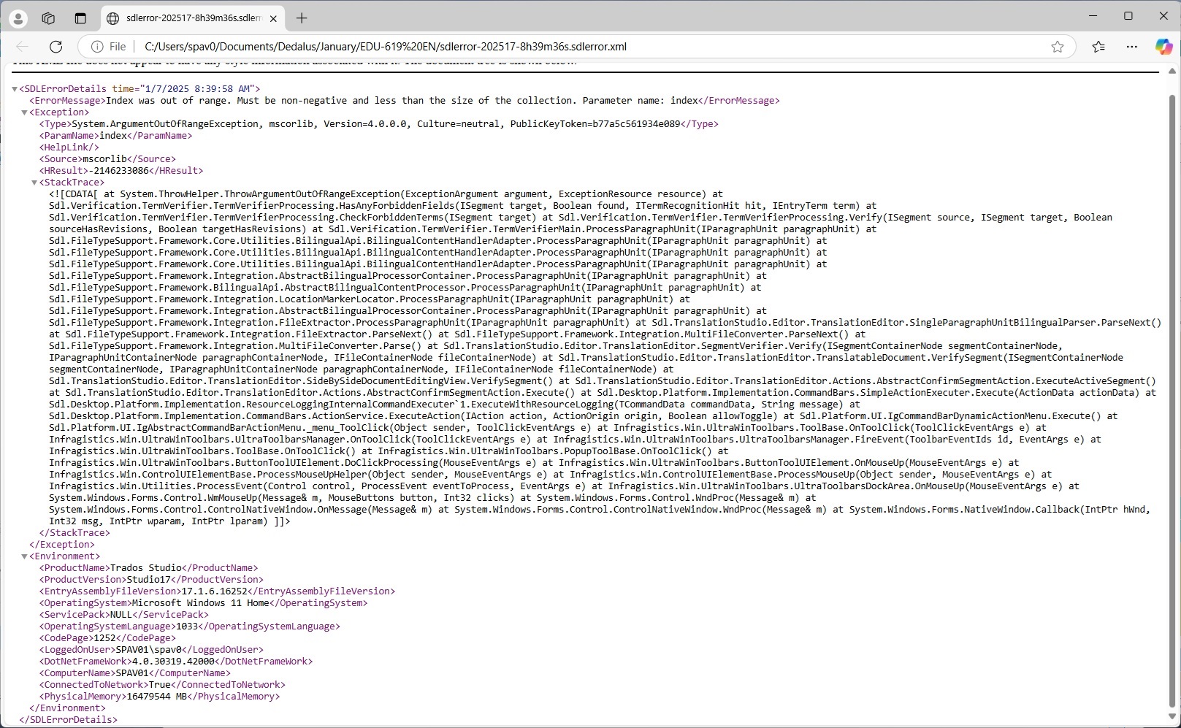Click the ProductName 'Trados Studio' value
This screenshot has height=728, width=1181.
pyautogui.click(x=145, y=568)
